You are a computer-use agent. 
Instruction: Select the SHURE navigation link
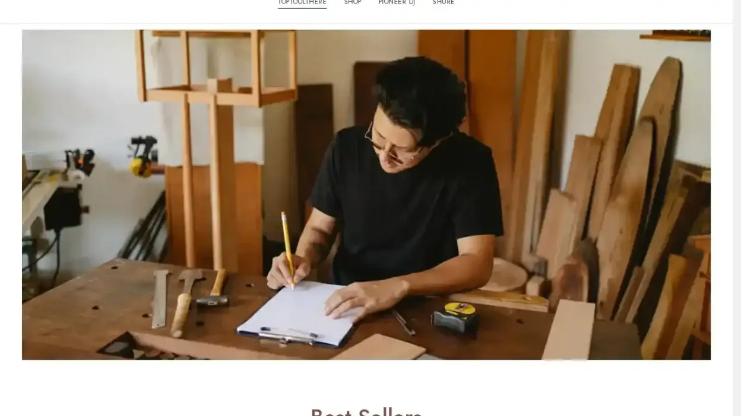pyautogui.click(x=444, y=2)
